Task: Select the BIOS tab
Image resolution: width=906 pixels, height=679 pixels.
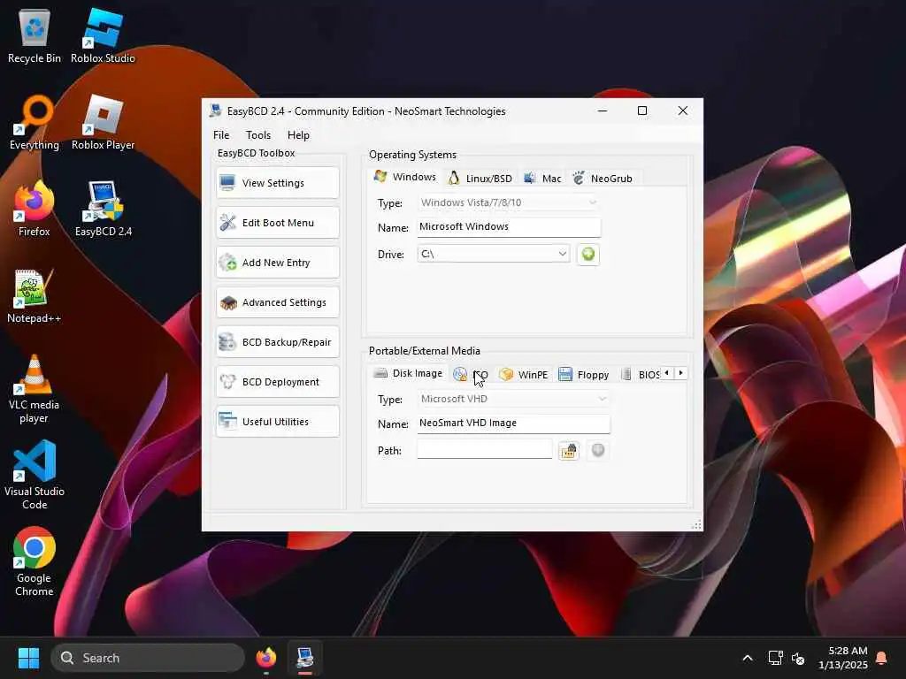Action: point(641,375)
